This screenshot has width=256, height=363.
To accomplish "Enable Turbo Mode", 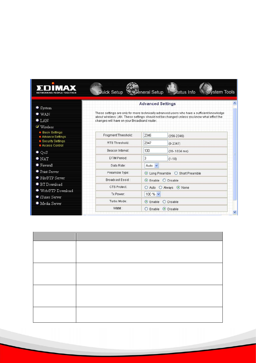I will (146, 202).
